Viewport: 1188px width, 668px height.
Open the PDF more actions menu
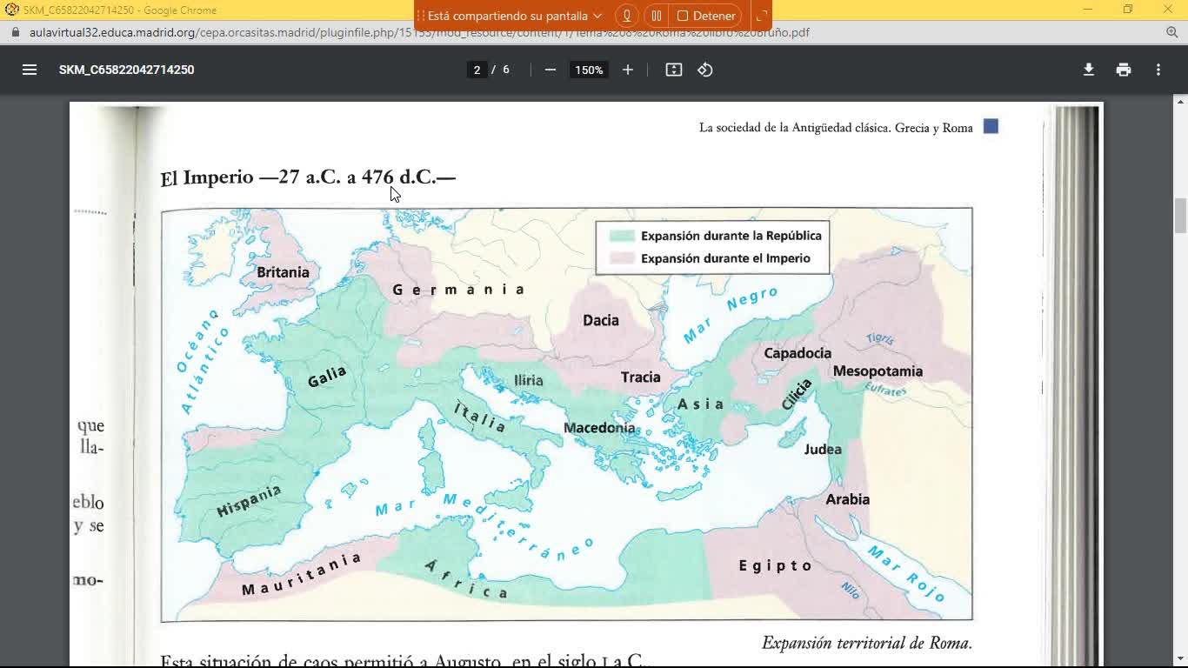tap(1158, 70)
